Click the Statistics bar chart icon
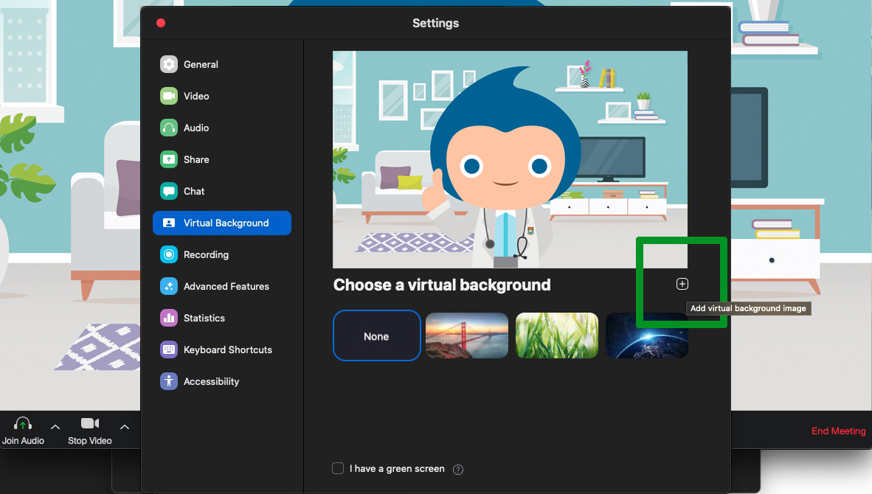The width and height of the screenshot is (872, 494). click(169, 318)
